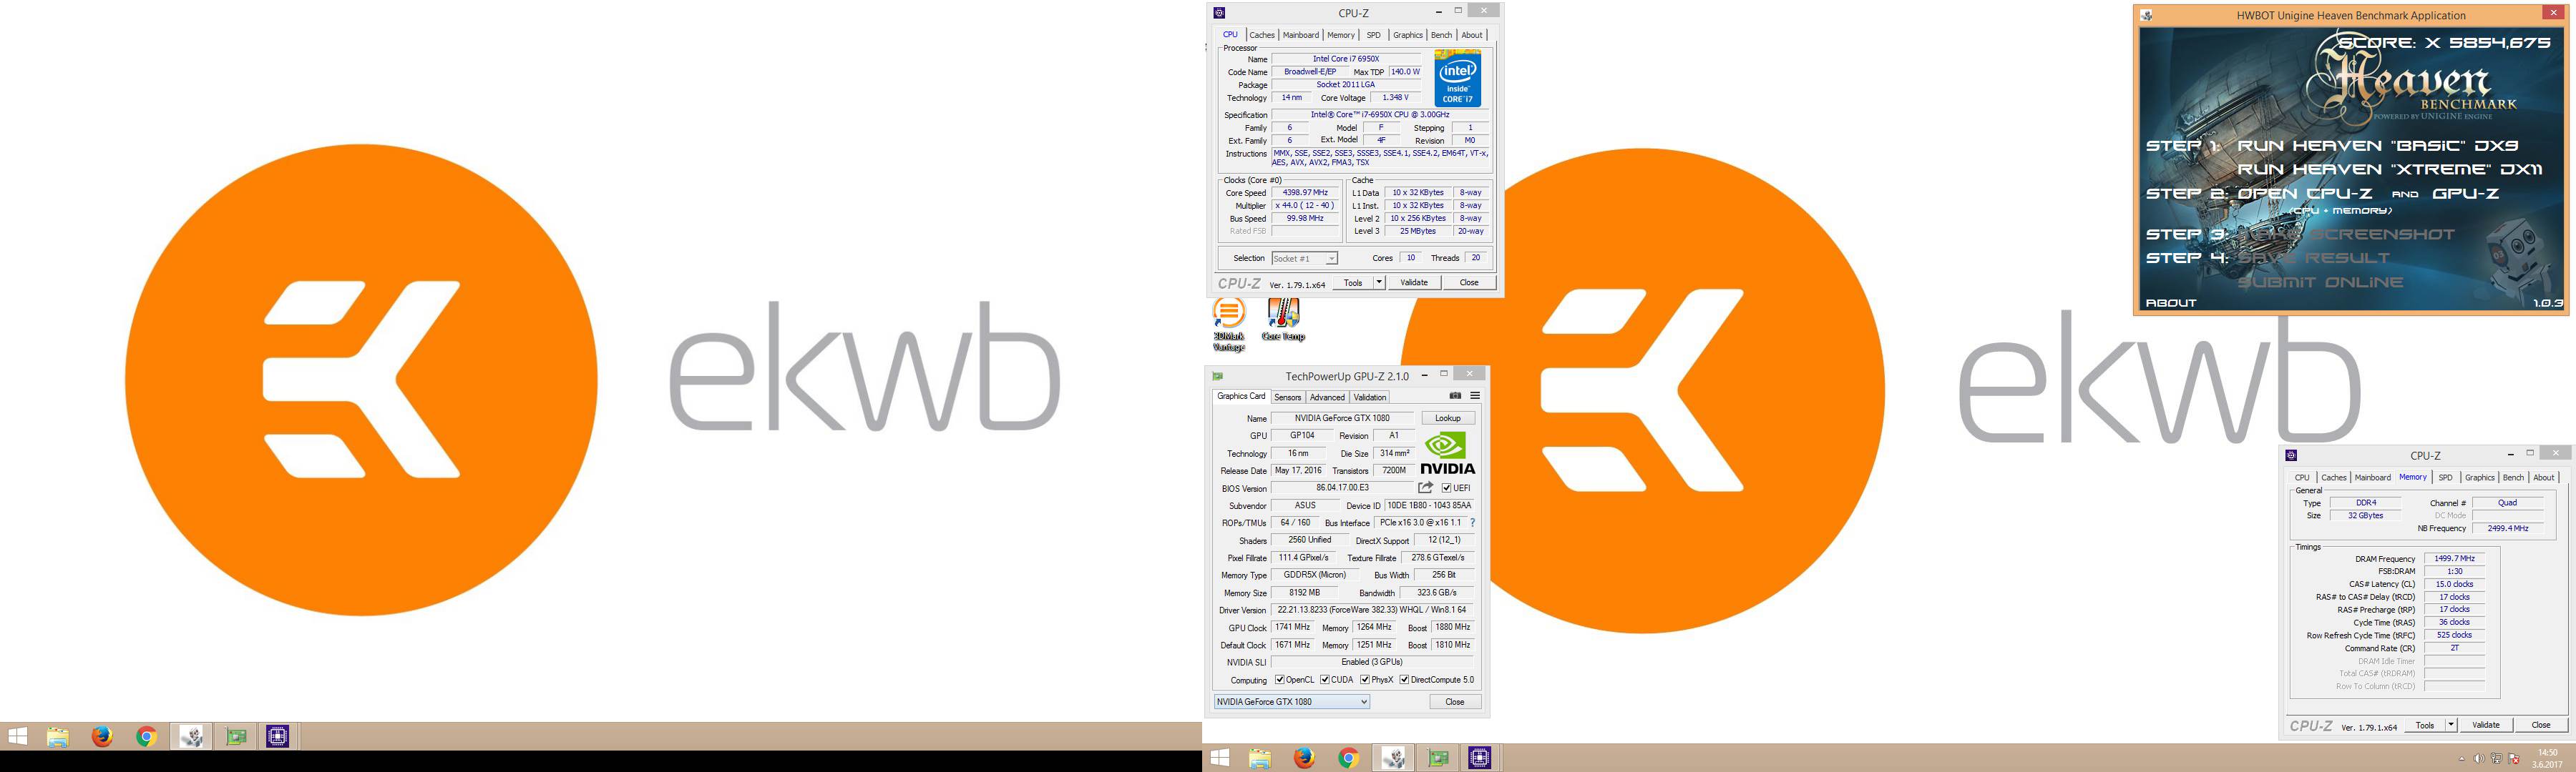This screenshot has width=2576, height=772.
Task: Toggle the DirectCompute 5.0 checkbox
Action: pos(1404,680)
